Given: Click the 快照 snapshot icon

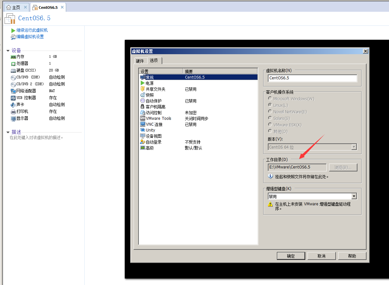Looking at the screenshot, I should [x=143, y=95].
